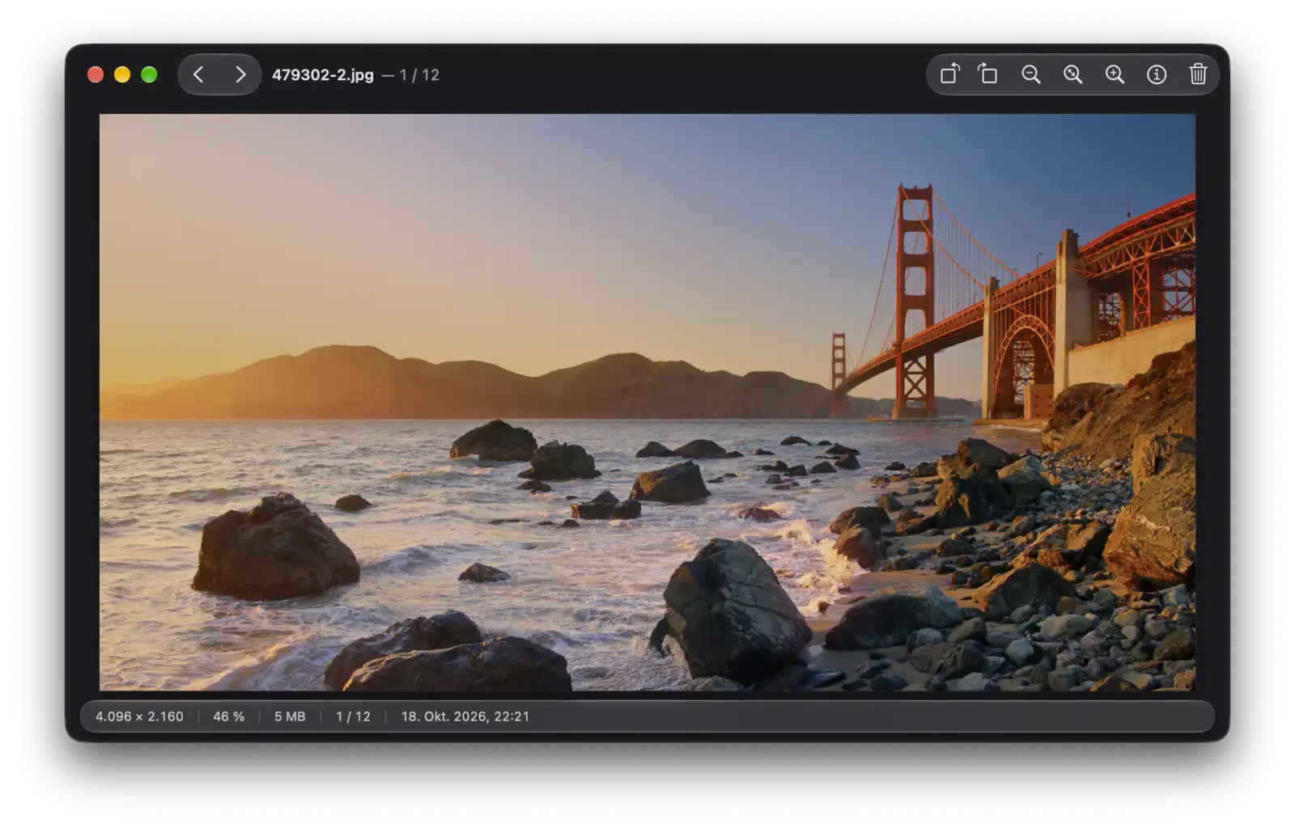Viewport: 1295px width, 828px height.
Task: Click the 4.096 × 2.160 dimensions readout
Action: 139,716
